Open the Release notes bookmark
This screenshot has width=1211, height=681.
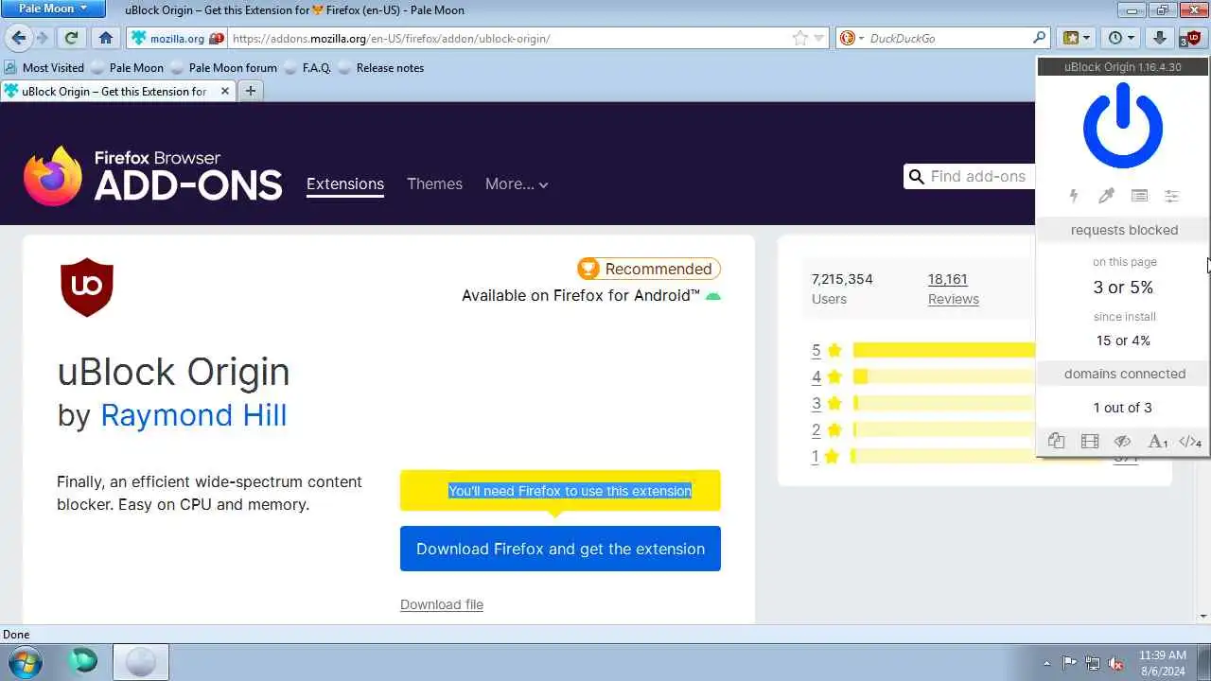380,67
